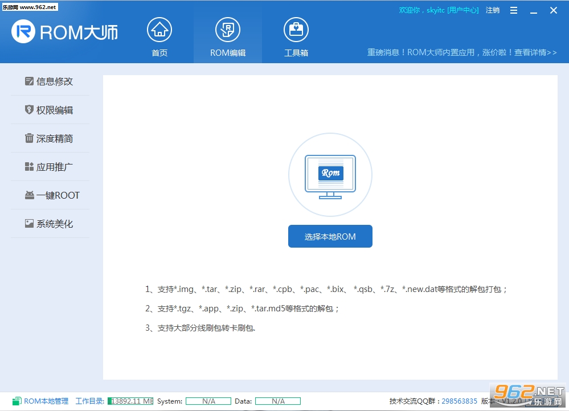Click the 权限编辑 shield icon

pos(29,109)
